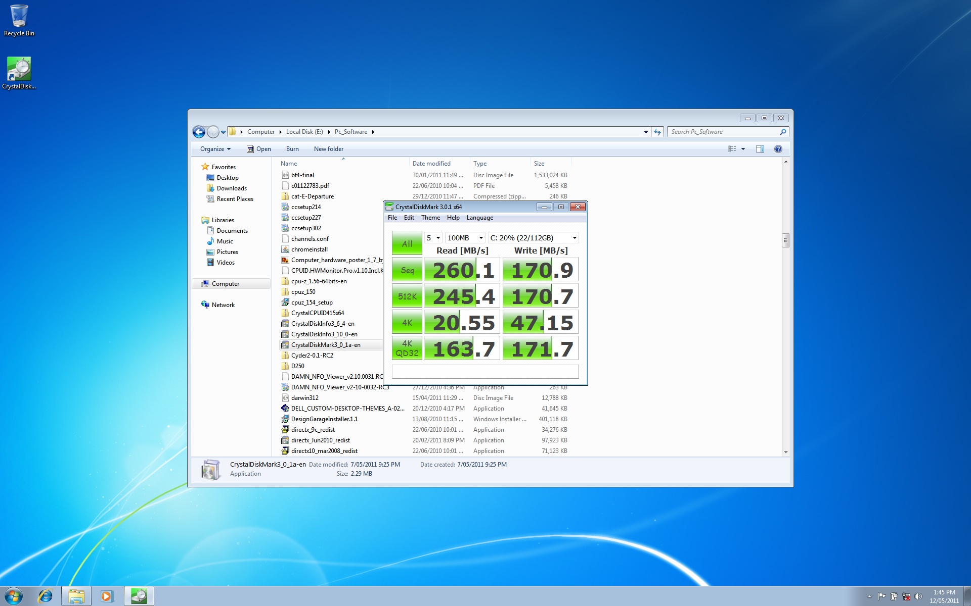Open the C: drive selection dropdown
971x606 pixels.
tap(533, 238)
